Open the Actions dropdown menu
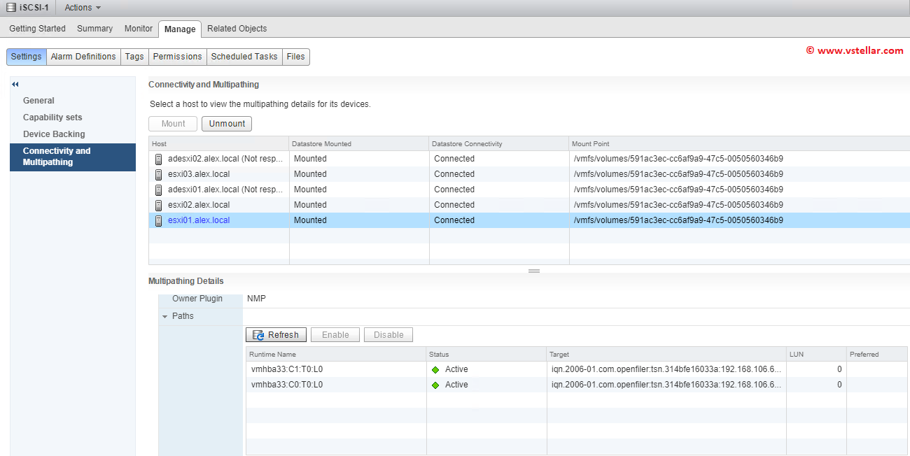The height and width of the screenshot is (456, 910). [x=83, y=8]
